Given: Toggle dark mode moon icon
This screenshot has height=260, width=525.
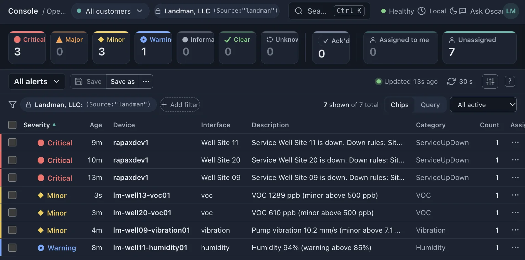Looking at the screenshot, I should point(453,11).
